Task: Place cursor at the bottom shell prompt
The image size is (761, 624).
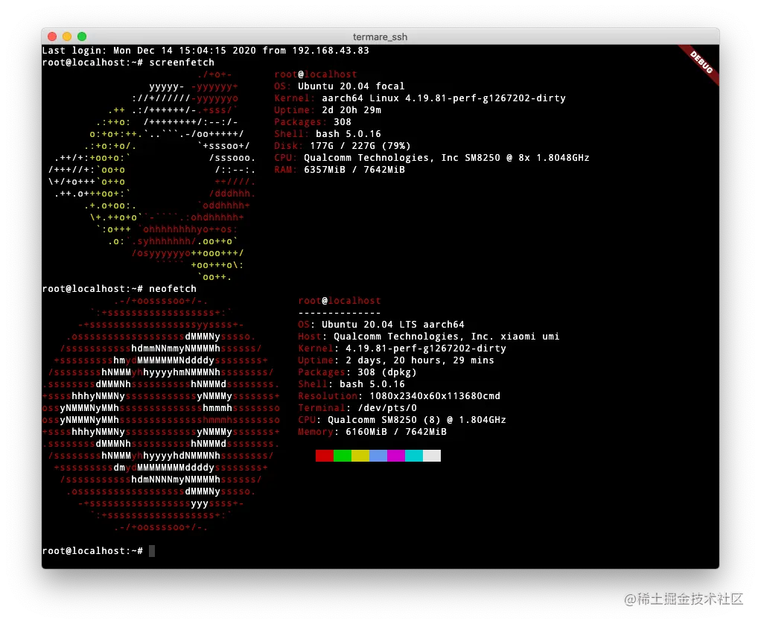Action: tap(152, 551)
